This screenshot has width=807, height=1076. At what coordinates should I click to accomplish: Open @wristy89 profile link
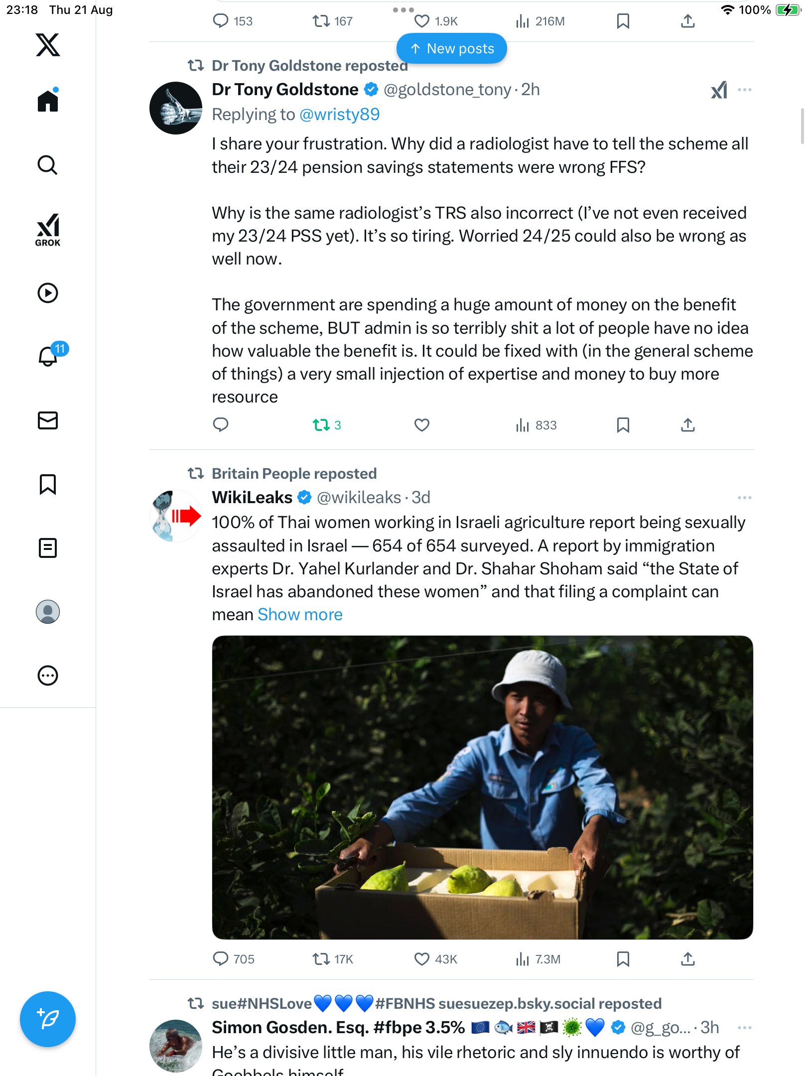tap(339, 115)
